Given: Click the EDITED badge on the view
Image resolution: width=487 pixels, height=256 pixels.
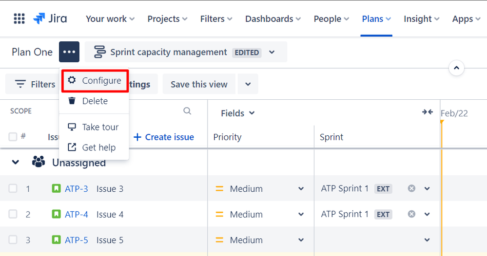Looking at the screenshot, I should pyautogui.click(x=247, y=53).
